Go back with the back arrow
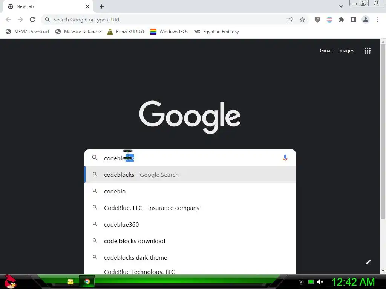 [8, 20]
